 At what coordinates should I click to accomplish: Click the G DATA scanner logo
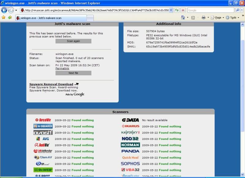[130, 120]
